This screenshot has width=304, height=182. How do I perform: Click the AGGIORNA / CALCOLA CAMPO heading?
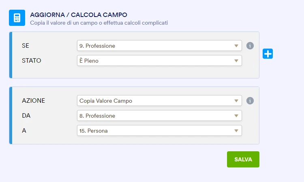tap(79, 15)
